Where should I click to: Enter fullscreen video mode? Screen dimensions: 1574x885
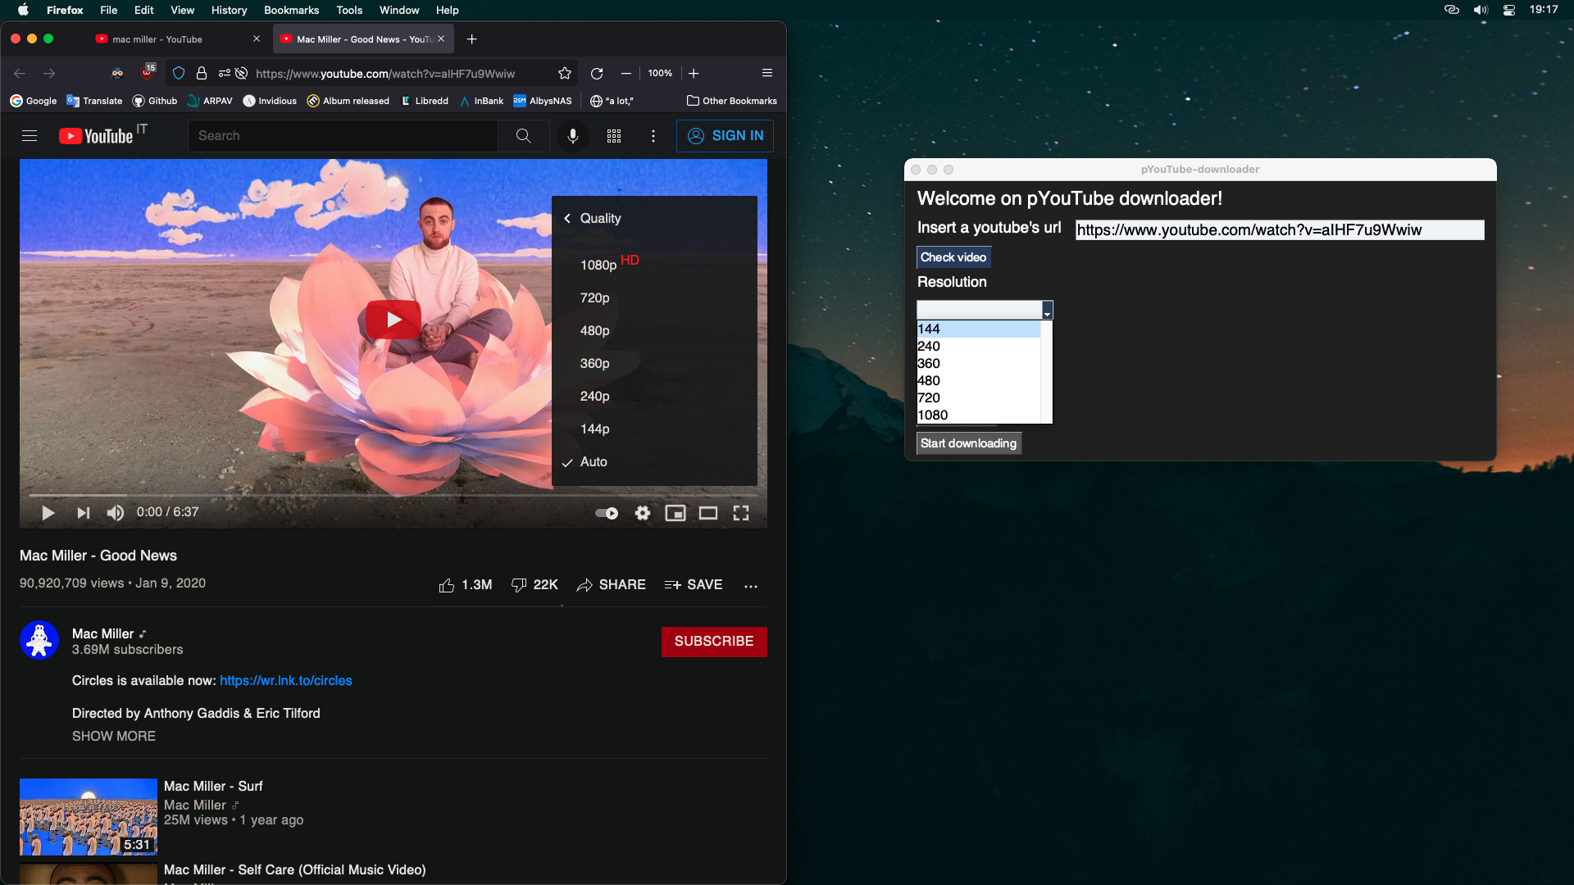click(x=741, y=513)
